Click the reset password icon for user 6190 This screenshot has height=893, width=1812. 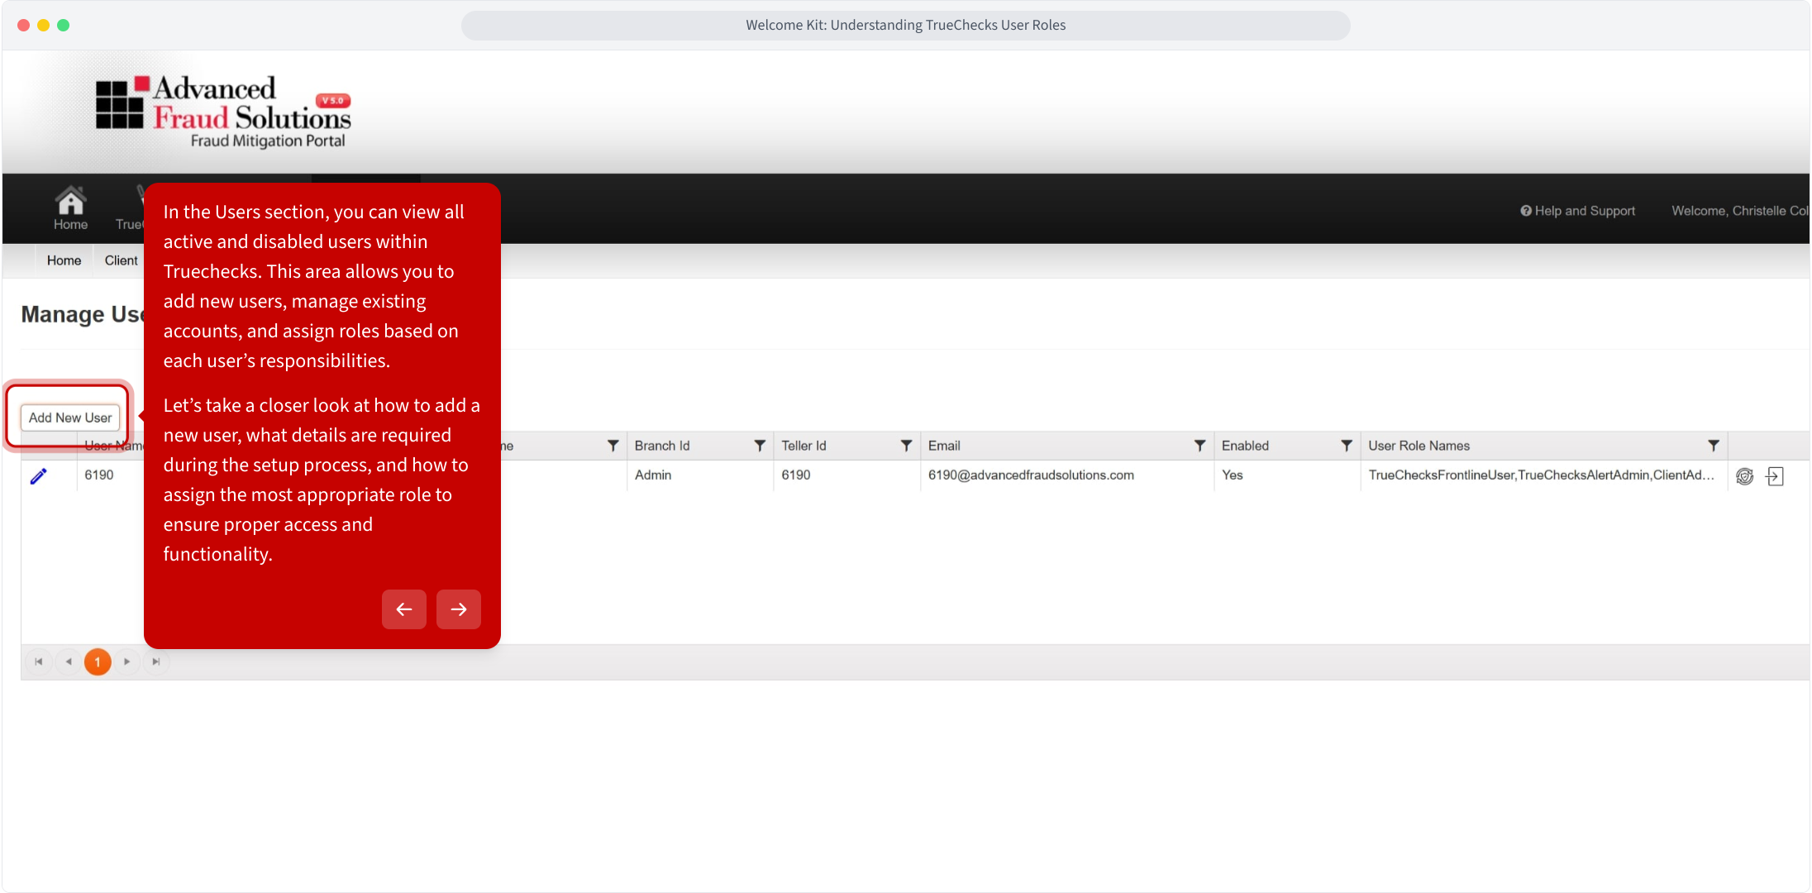[1744, 476]
